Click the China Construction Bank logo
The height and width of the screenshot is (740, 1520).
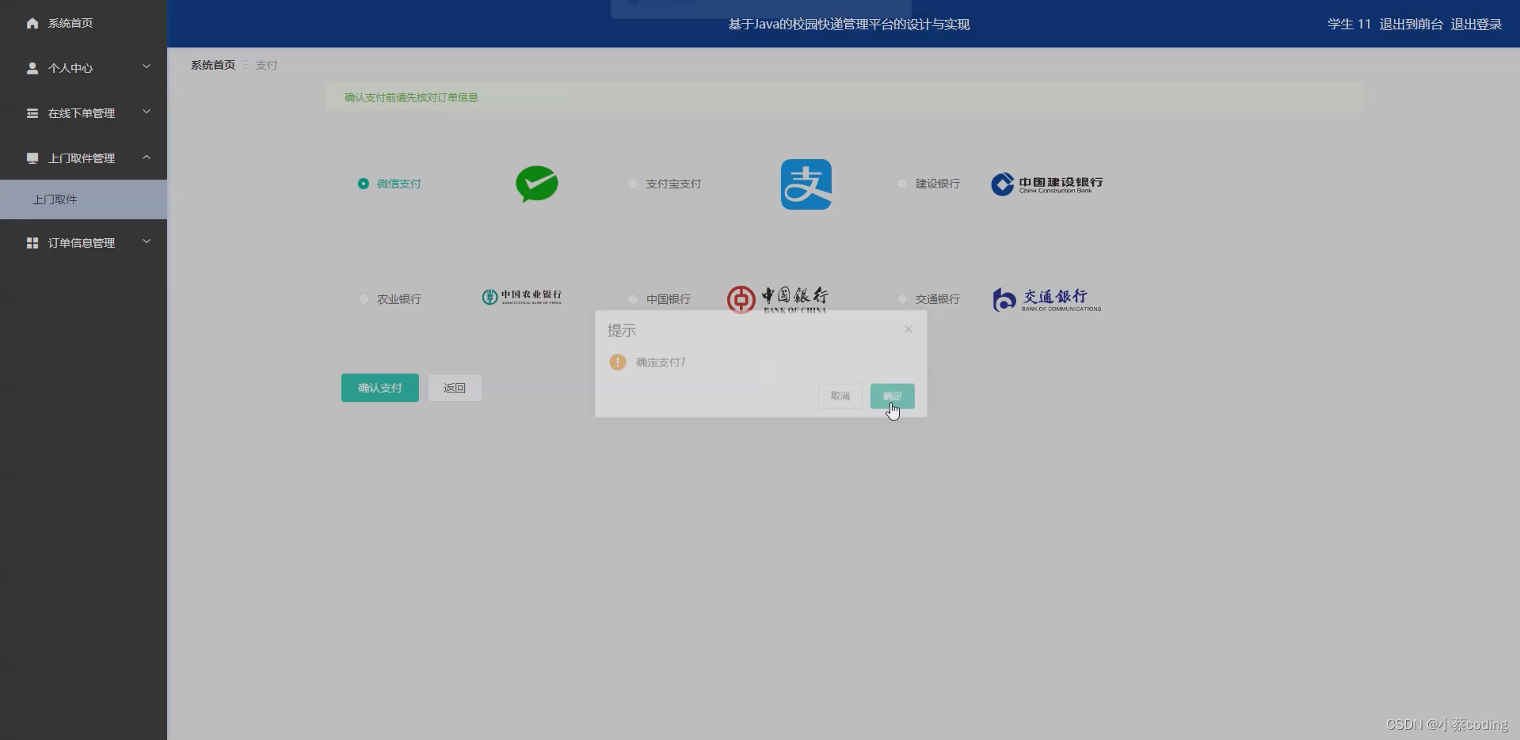click(1047, 184)
